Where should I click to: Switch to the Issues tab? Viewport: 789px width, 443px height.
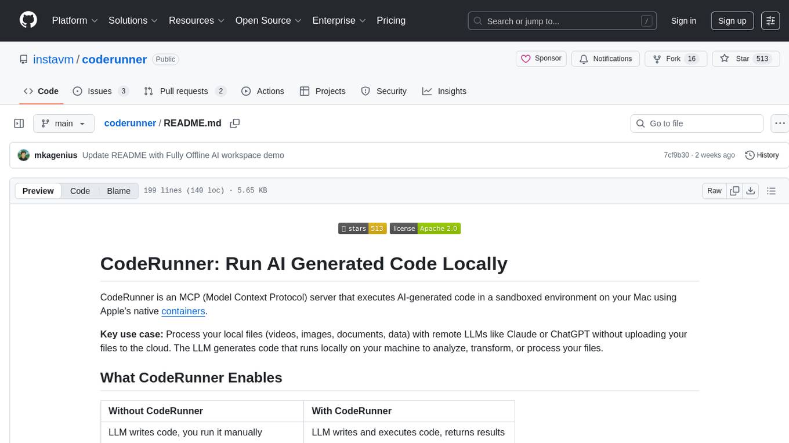[x=100, y=91]
